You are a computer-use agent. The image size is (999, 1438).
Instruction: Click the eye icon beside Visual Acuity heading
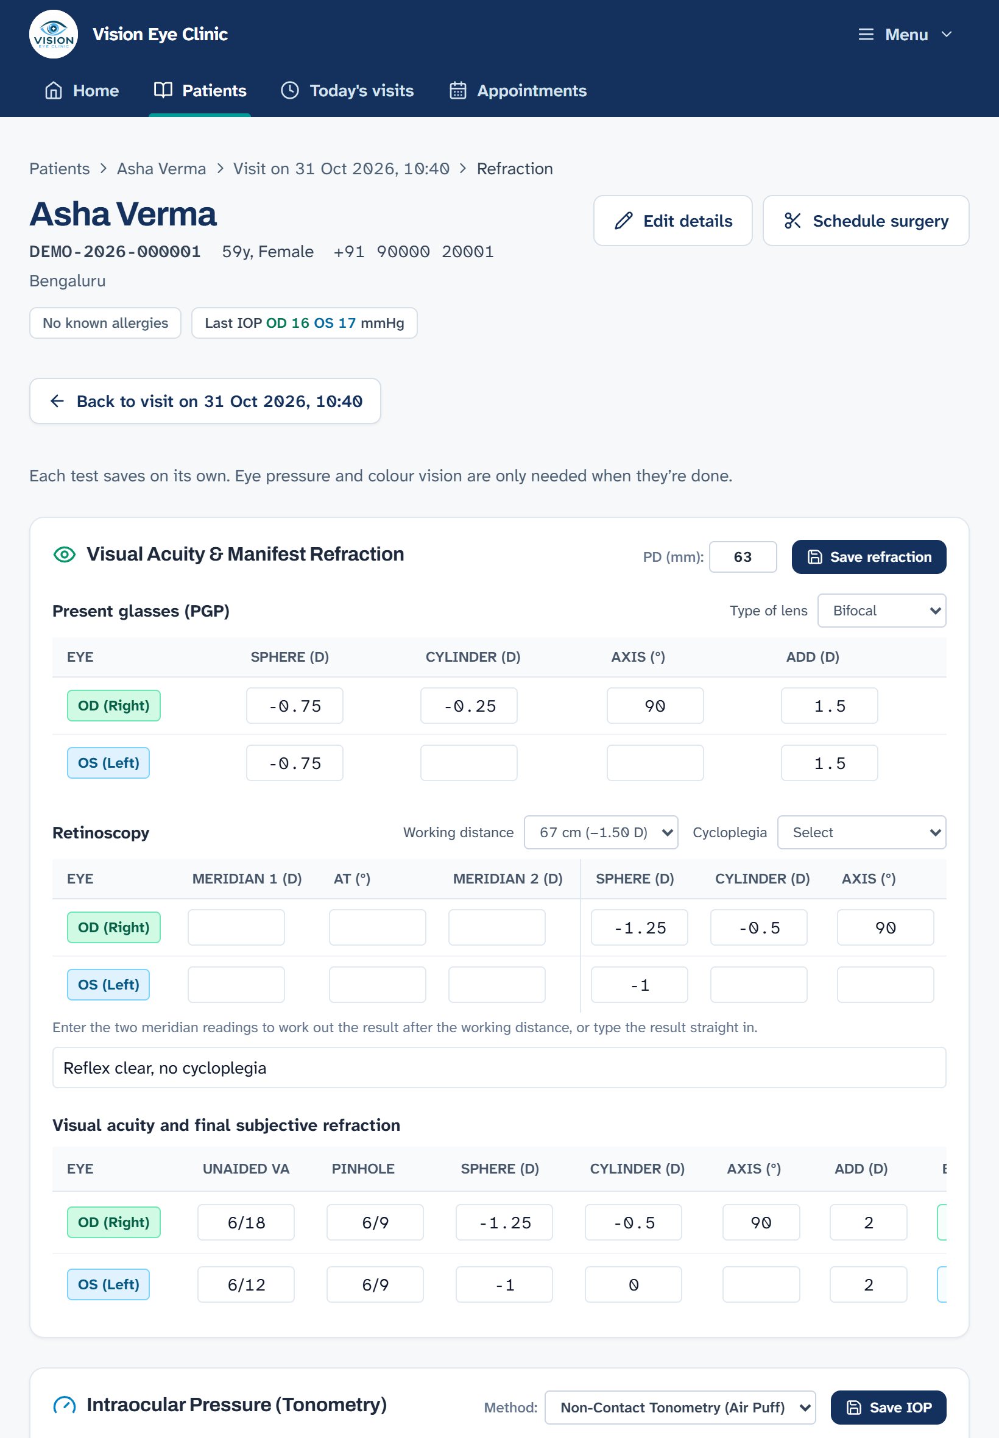65,554
